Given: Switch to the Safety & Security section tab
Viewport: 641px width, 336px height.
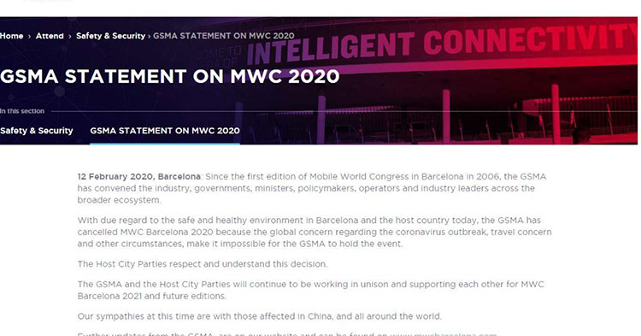Looking at the screenshot, I should pyautogui.click(x=37, y=131).
